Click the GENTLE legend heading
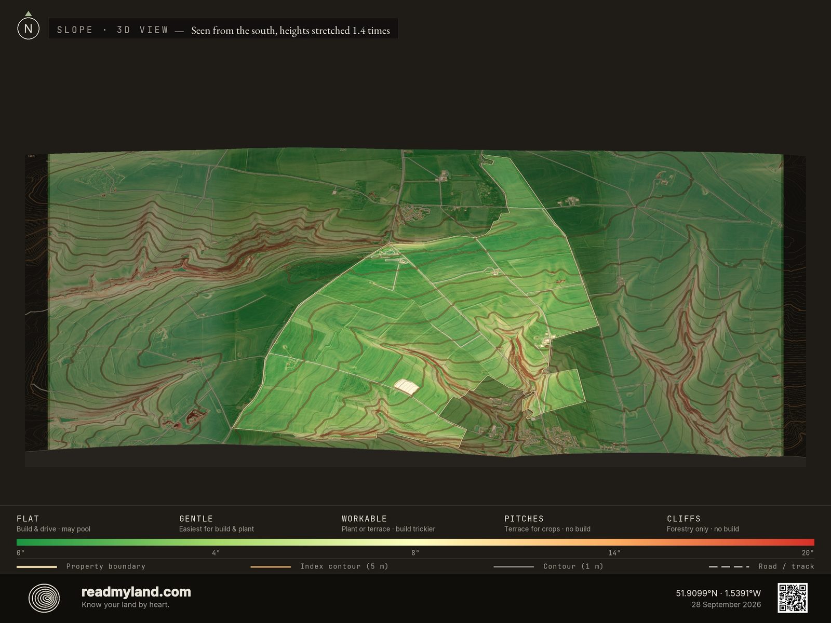The height and width of the screenshot is (623, 831). click(x=196, y=519)
